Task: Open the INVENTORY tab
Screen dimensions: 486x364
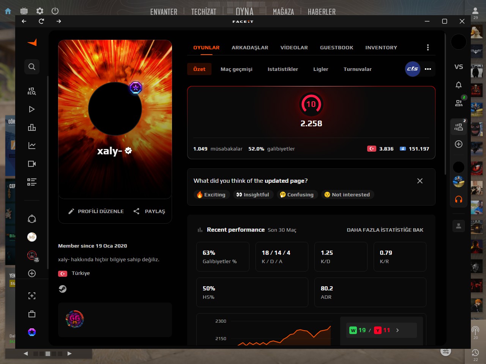Action: tap(381, 47)
